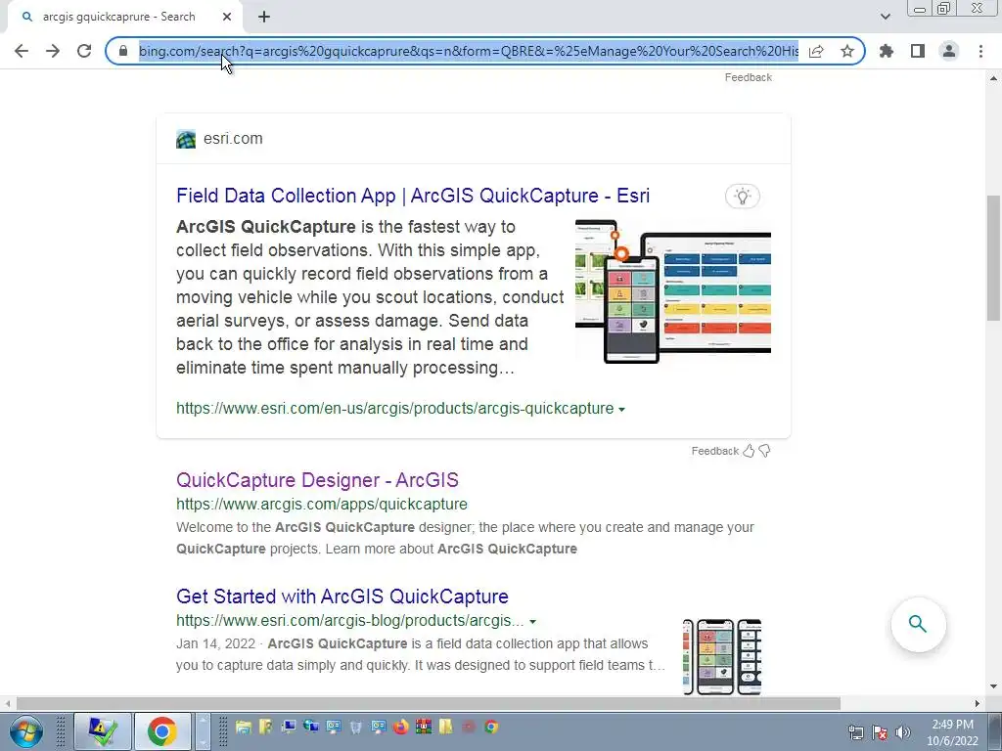Image resolution: width=1002 pixels, height=751 pixels.
Task: Give thumbs up feedback
Action: click(x=749, y=451)
